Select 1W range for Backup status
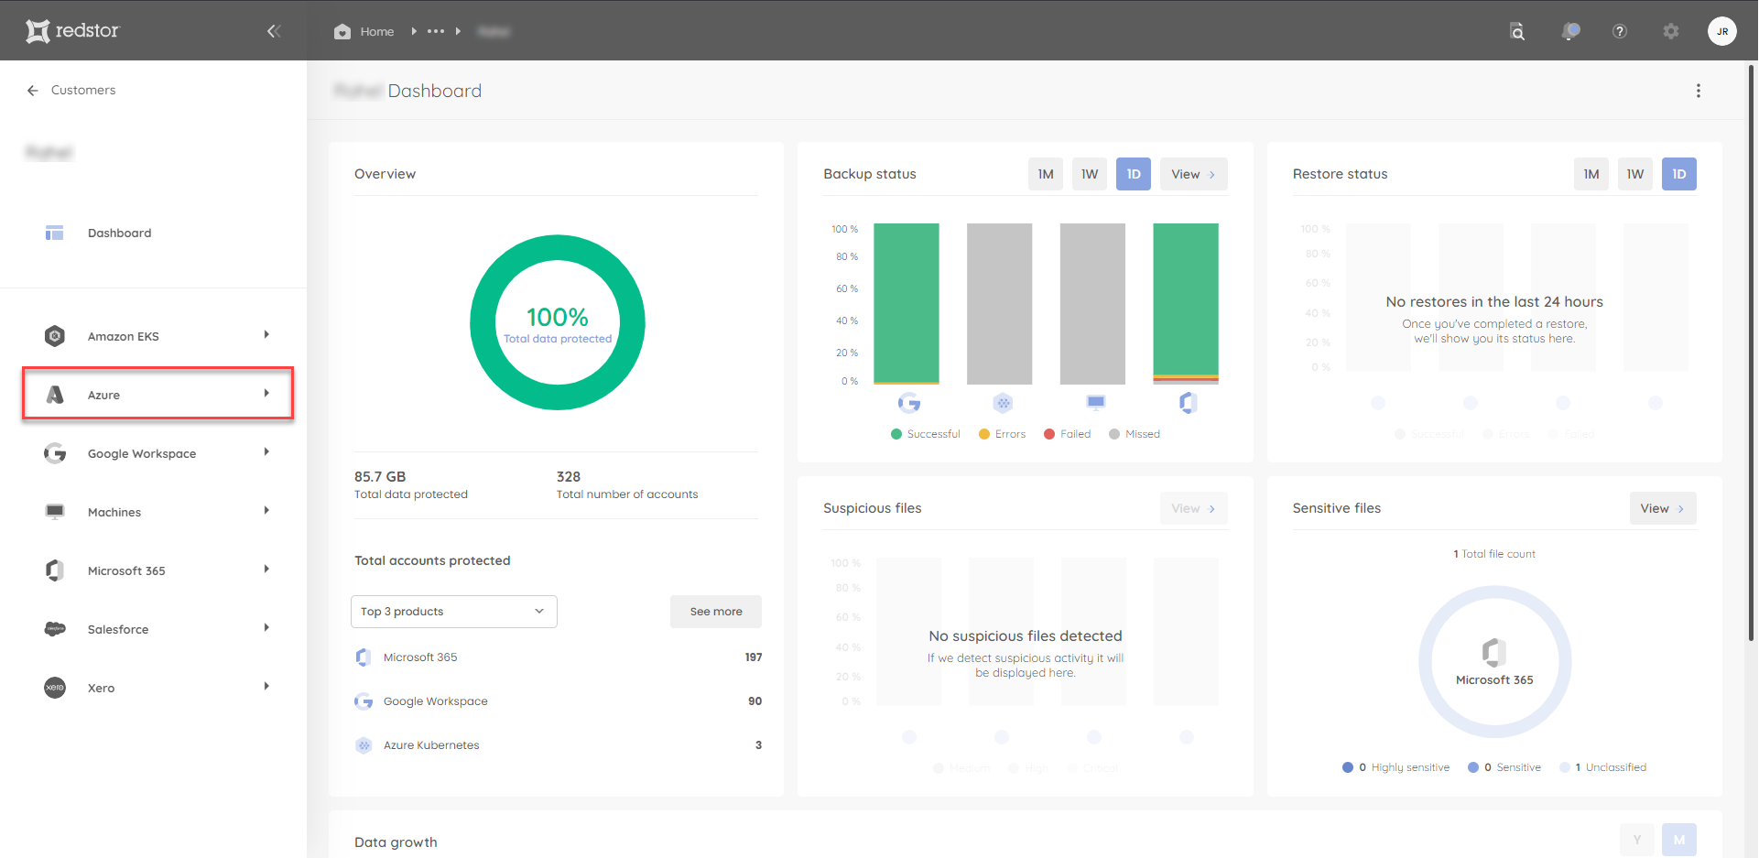This screenshot has height=858, width=1759. click(1090, 174)
